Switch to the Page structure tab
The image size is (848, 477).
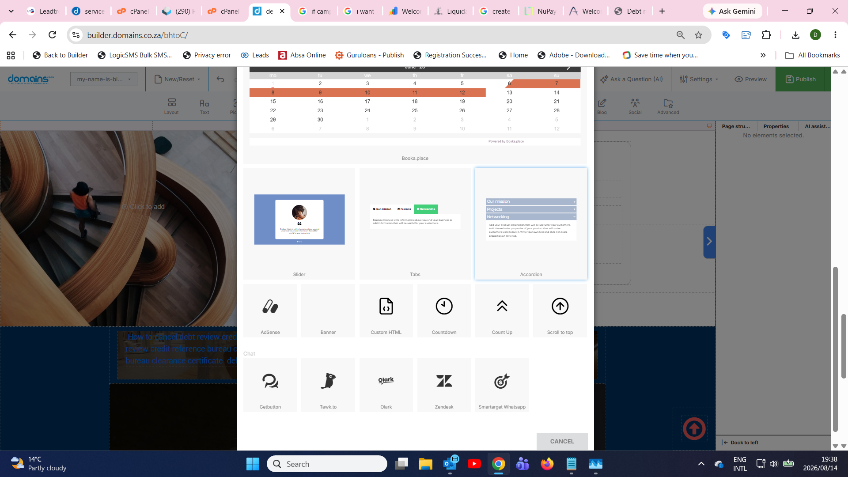(736, 126)
